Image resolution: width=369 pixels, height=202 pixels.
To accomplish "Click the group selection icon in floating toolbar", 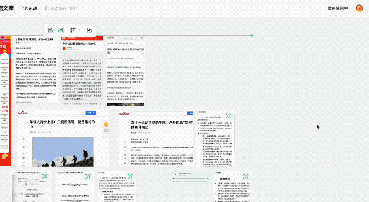I will [x=89, y=30].
